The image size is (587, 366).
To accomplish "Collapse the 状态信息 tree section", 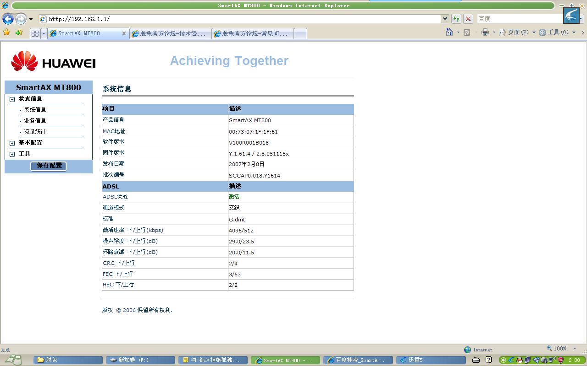I will [x=12, y=99].
